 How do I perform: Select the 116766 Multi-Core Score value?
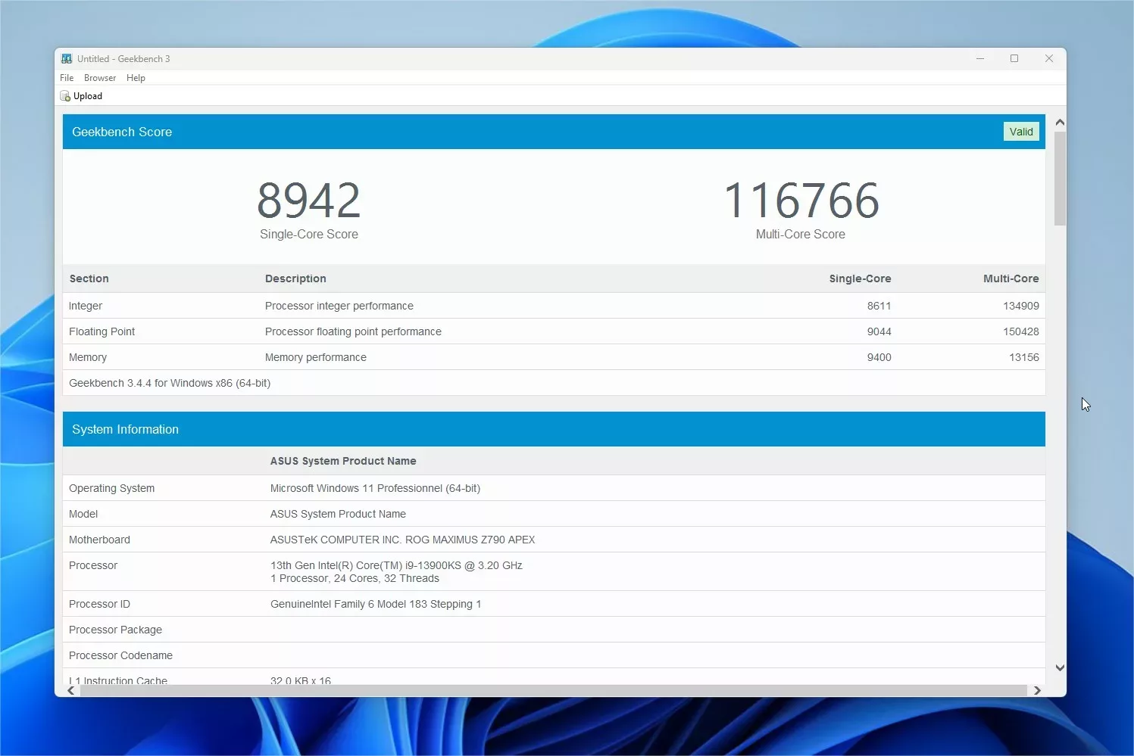tap(801, 201)
